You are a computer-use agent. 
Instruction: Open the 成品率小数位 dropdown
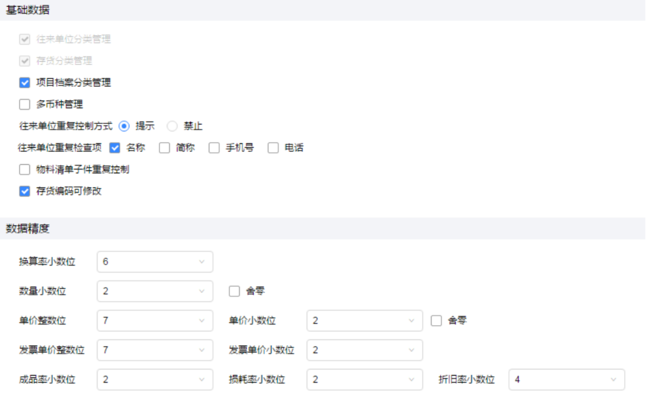(x=155, y=380)
